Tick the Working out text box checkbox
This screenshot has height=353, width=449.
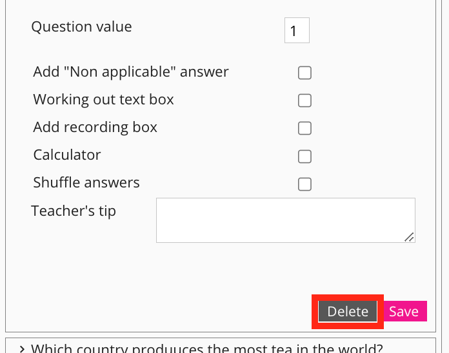coord(304,100)
